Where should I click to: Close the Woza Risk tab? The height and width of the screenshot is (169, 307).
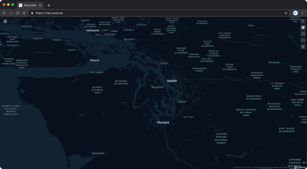coord(40,5)
